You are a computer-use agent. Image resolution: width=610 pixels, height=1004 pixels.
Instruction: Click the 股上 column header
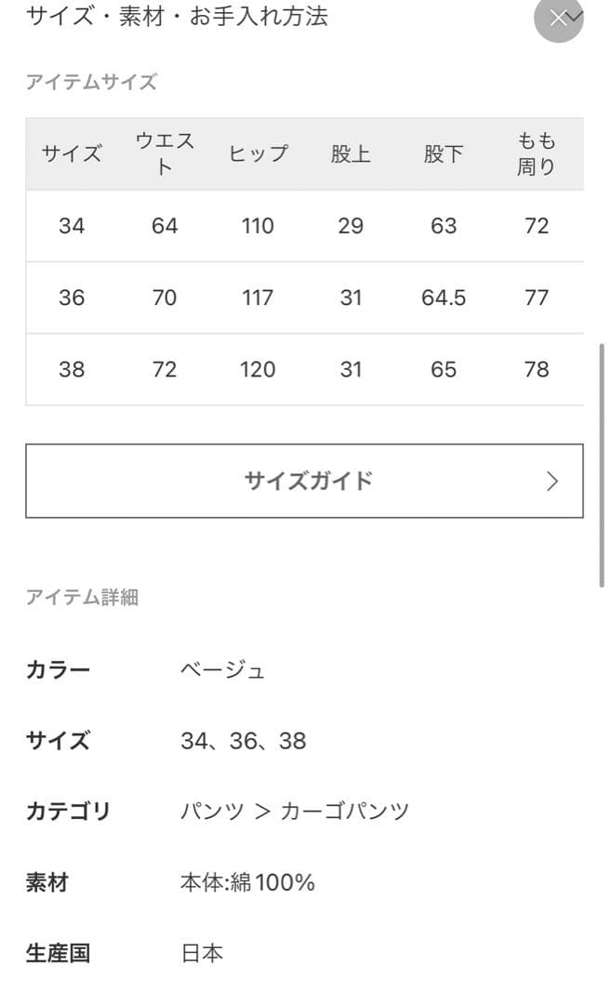click(351, 154)
